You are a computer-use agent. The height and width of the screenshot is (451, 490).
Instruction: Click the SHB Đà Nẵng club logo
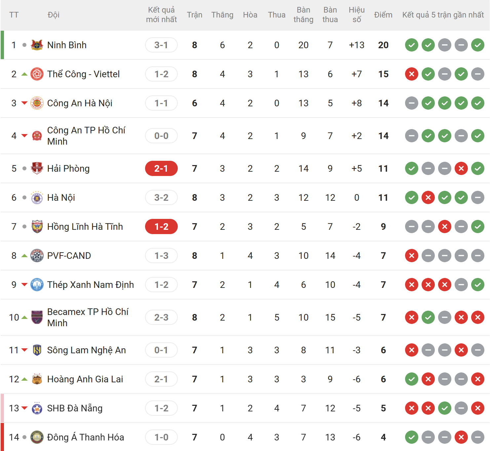click(x=37, y=408)
